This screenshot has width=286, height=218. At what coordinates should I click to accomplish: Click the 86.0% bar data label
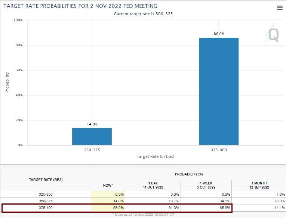click(x=219, y=34)
